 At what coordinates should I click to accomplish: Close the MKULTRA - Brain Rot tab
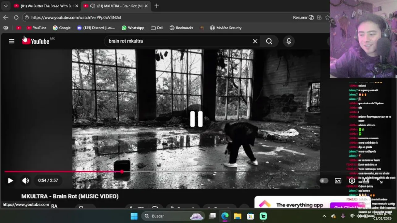pos(146,6)
